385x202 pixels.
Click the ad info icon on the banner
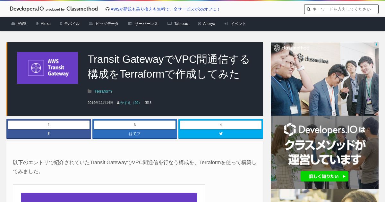tap(376, 45)
